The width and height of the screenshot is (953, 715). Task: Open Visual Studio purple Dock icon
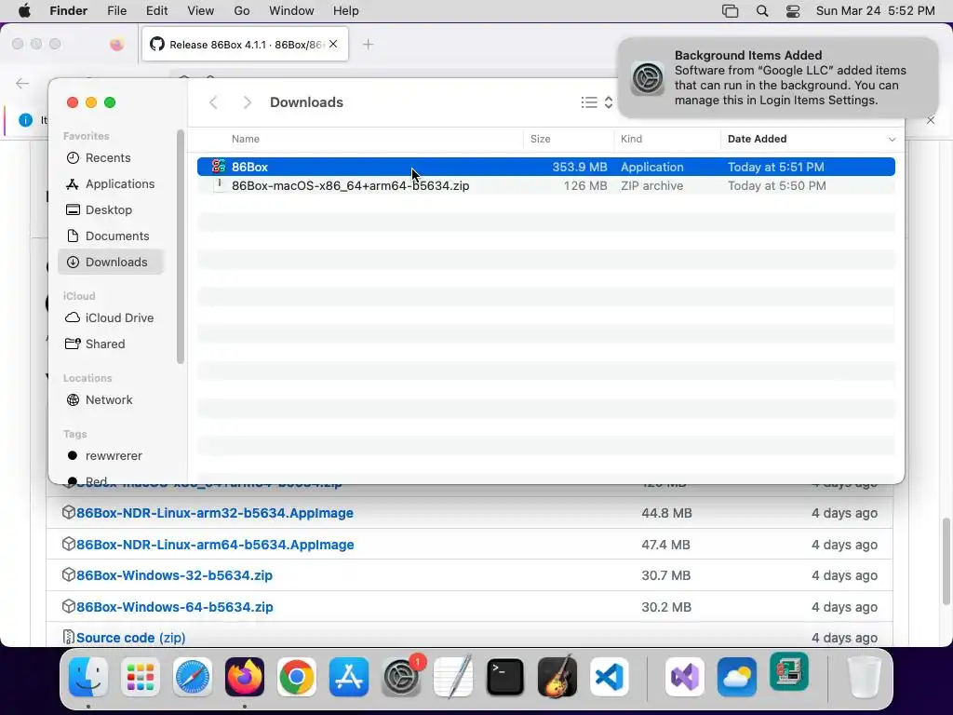[684, 677]
